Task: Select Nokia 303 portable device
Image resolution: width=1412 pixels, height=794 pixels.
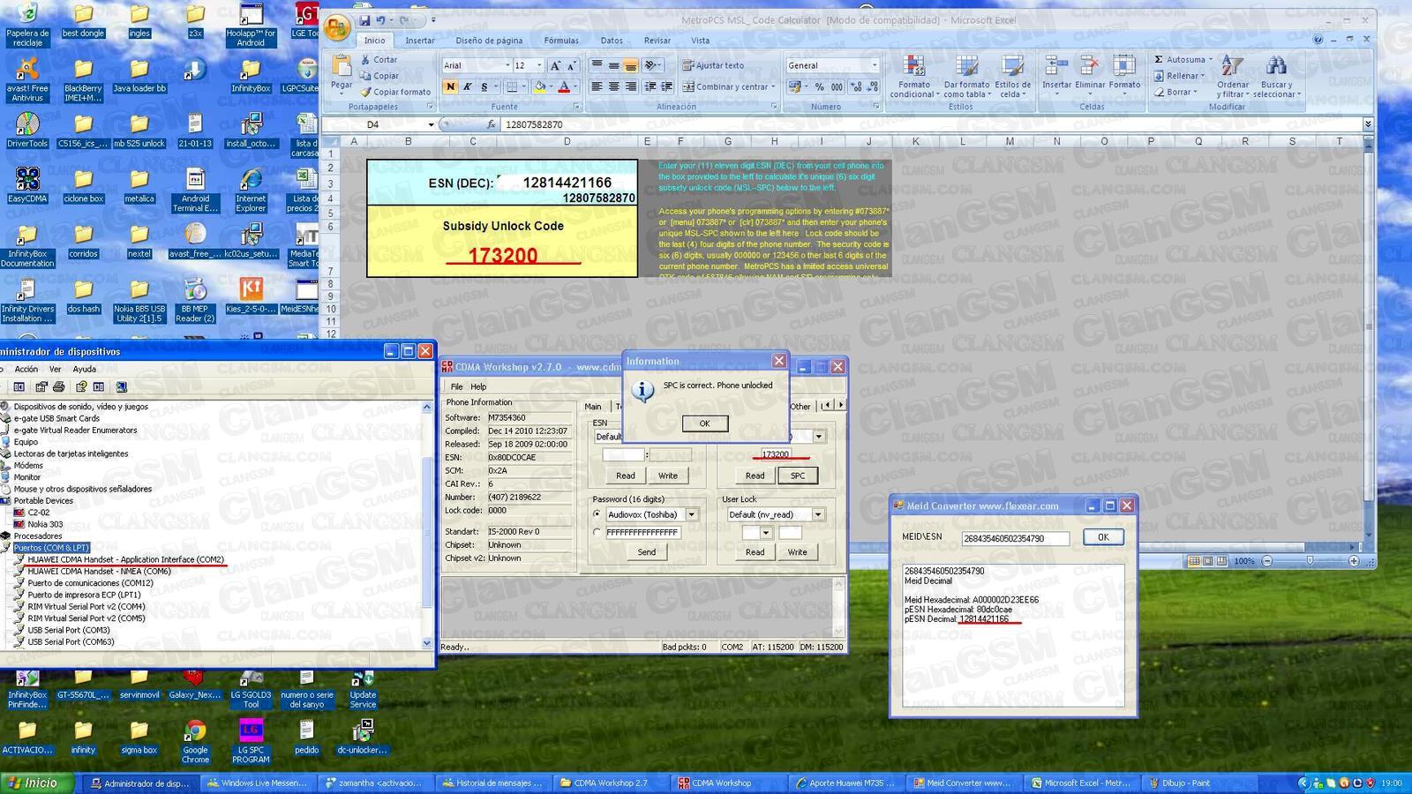Action: [44, 524]
